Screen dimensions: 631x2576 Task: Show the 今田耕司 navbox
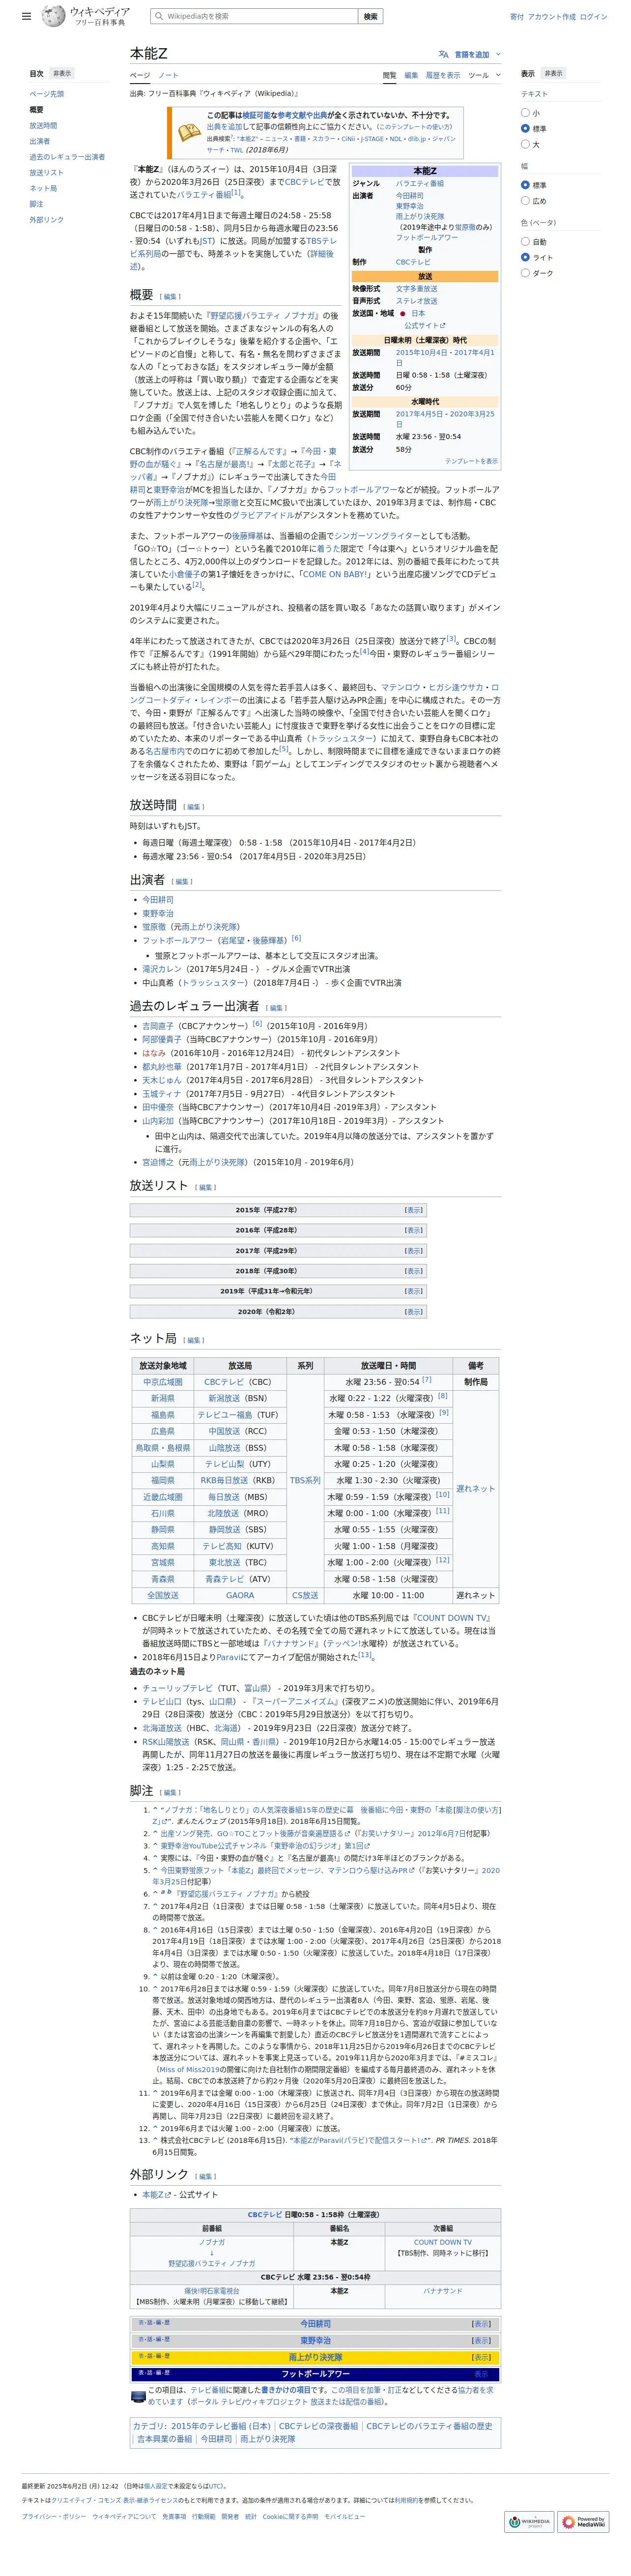481,2324
